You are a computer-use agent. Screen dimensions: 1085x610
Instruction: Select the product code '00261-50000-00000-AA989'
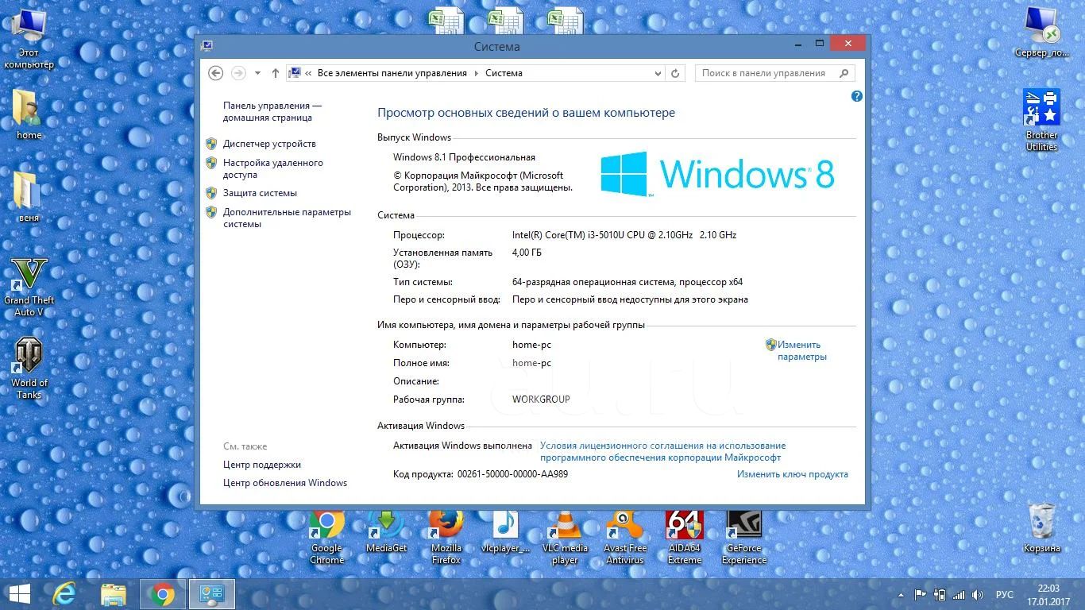[512, 474]
